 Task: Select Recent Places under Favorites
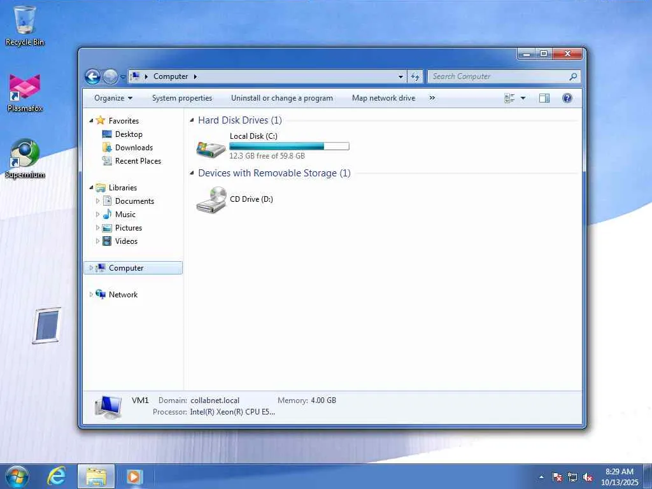138,161
